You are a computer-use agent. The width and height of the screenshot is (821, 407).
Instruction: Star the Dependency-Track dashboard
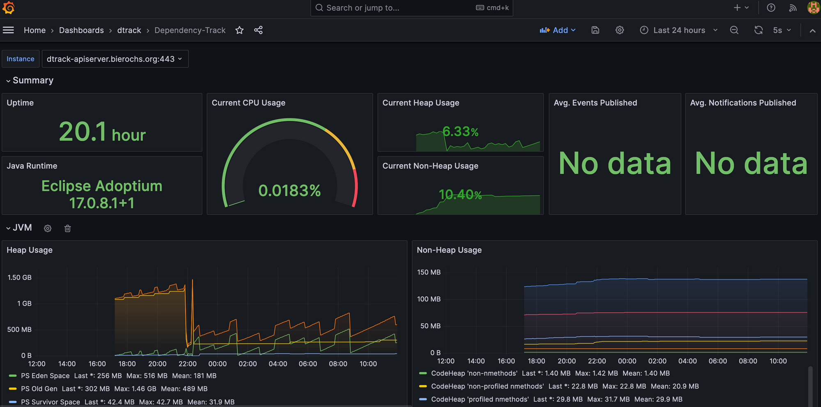click(240, 30)
